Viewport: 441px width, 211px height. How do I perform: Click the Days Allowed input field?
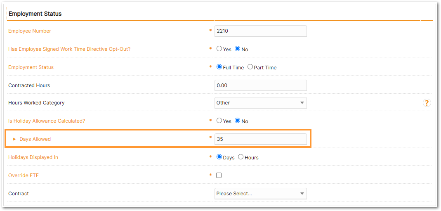pyautogui.click(x=260, y=139)
